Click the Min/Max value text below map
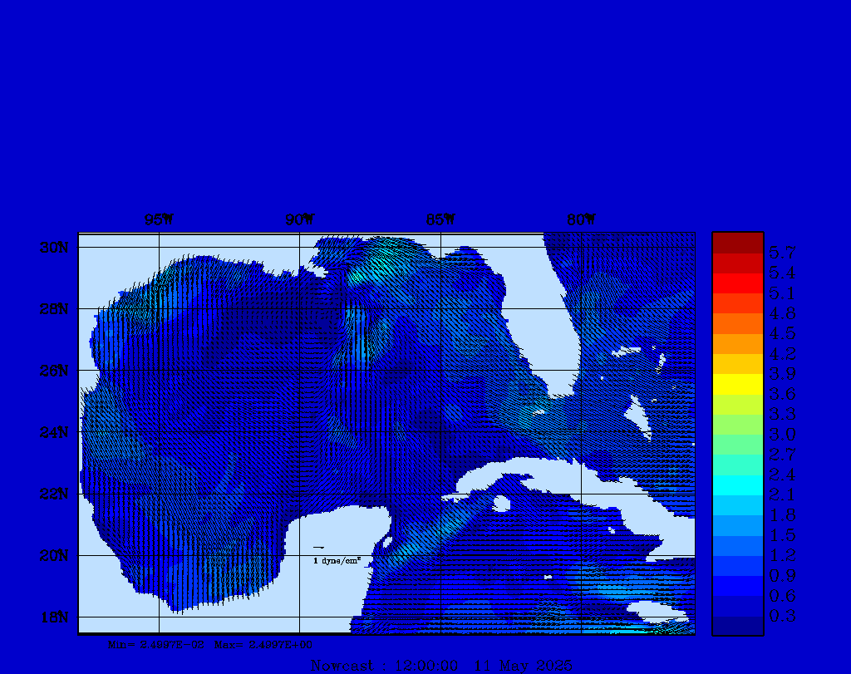 click(211, 644)
